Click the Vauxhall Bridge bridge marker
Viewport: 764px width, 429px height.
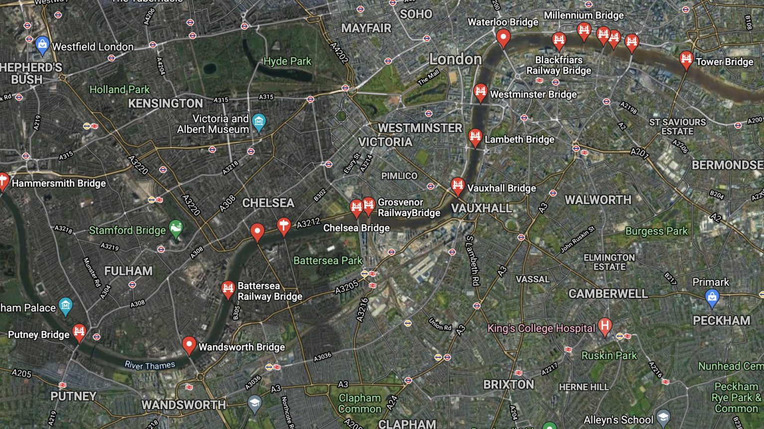[x=458, y=187]
